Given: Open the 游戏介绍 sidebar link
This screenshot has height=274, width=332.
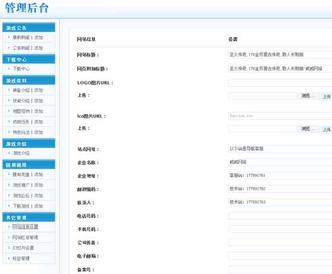Looking at the screenshot, I should 21,153.
